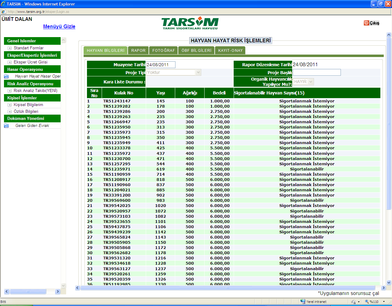Switch to the KAYIT-ONAY tab
392x306 pixels.
230,50
